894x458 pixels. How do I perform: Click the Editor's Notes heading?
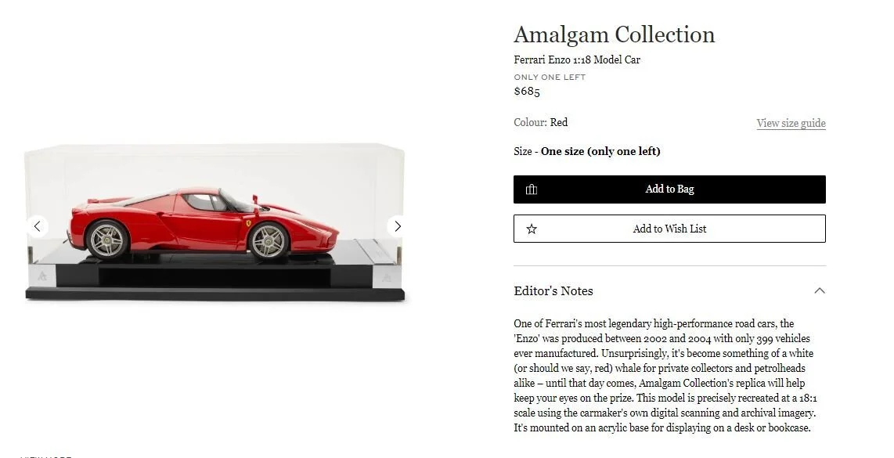click(553, 291)
